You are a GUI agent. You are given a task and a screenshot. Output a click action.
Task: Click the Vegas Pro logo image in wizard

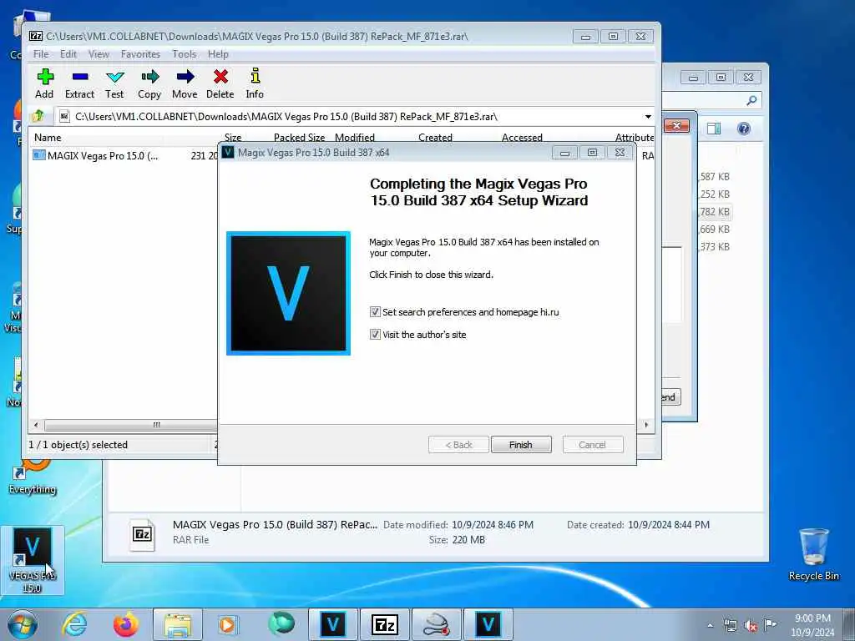tap(288, 293)
